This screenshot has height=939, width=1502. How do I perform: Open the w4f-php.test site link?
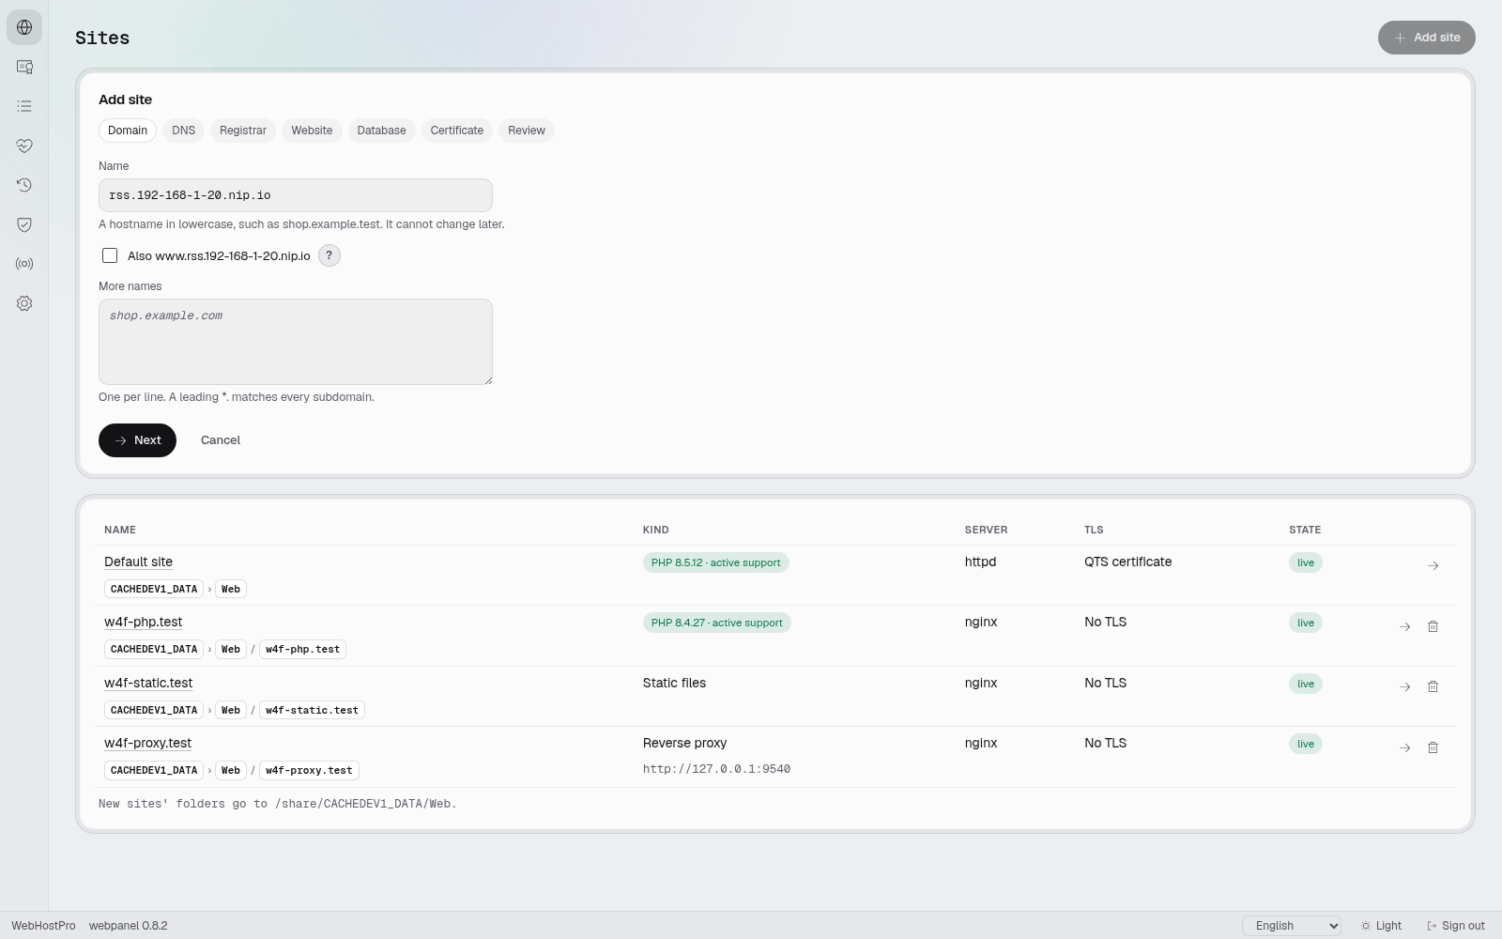point(143,622)
